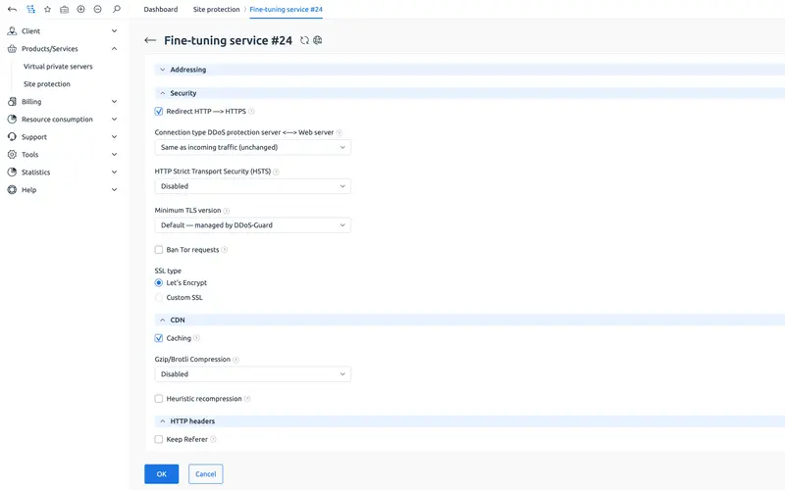Click the refresh icon next to the title
The width and height of the screenshot is (785, 490).
click(x=304, y=40)
